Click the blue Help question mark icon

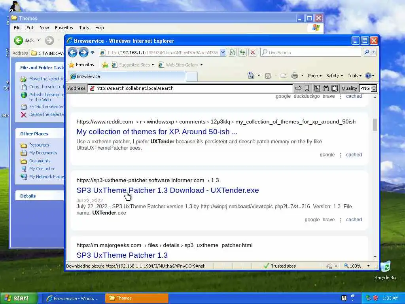pyautogui.click(x=368, y=76)
